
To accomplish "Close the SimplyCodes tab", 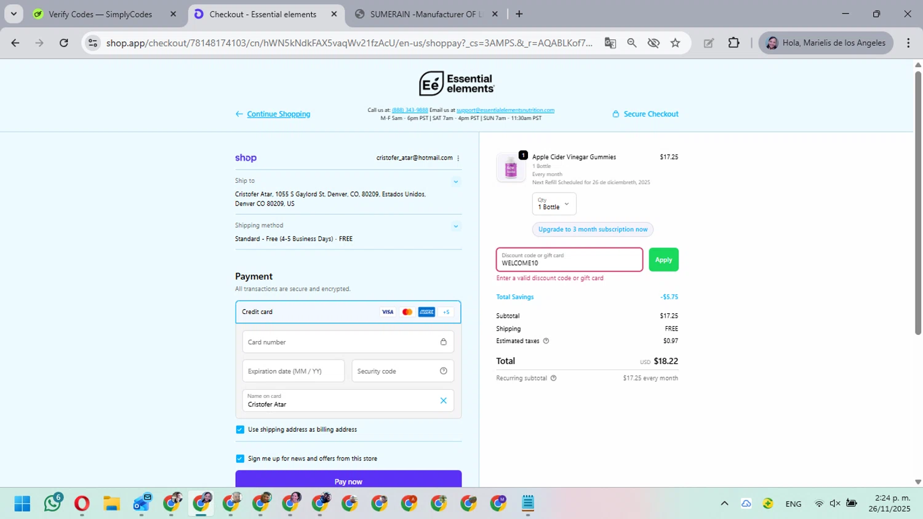I will pyautogui.click(x=173, y=14).
